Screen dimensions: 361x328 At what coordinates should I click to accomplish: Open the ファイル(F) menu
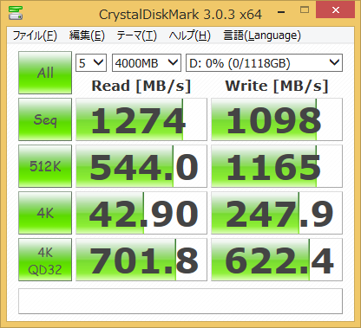click(35, 35)
